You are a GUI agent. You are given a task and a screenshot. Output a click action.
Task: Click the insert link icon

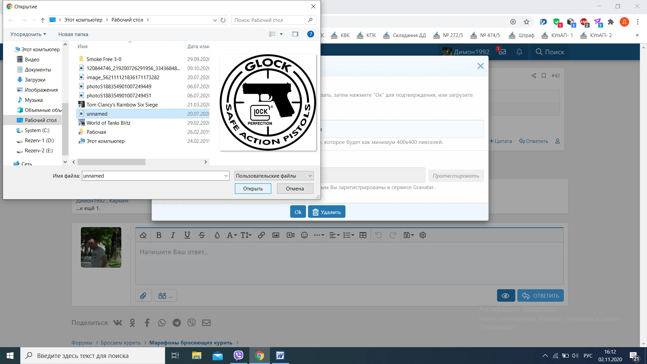click(261, 235)
